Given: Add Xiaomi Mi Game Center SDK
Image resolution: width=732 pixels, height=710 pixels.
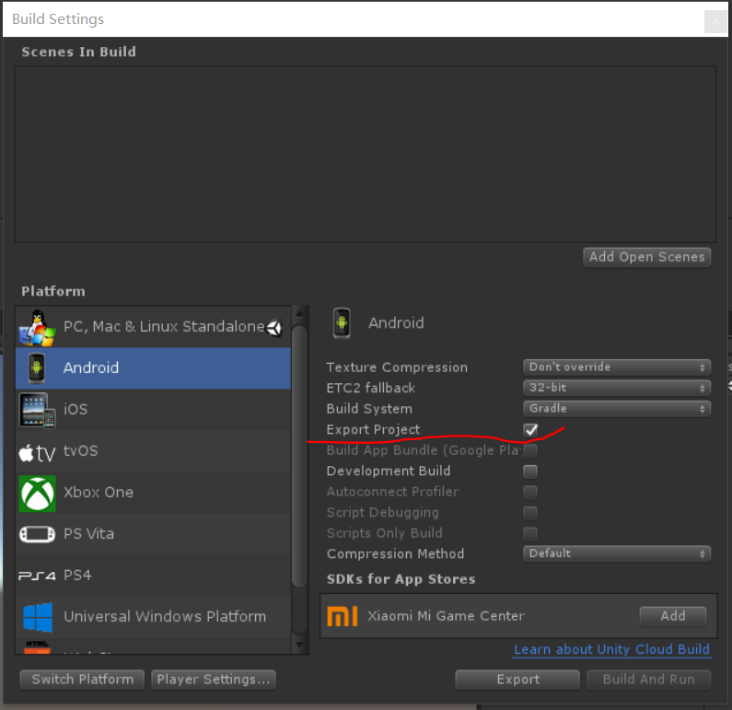Looking at the screenshot, I should click(673, 616).
